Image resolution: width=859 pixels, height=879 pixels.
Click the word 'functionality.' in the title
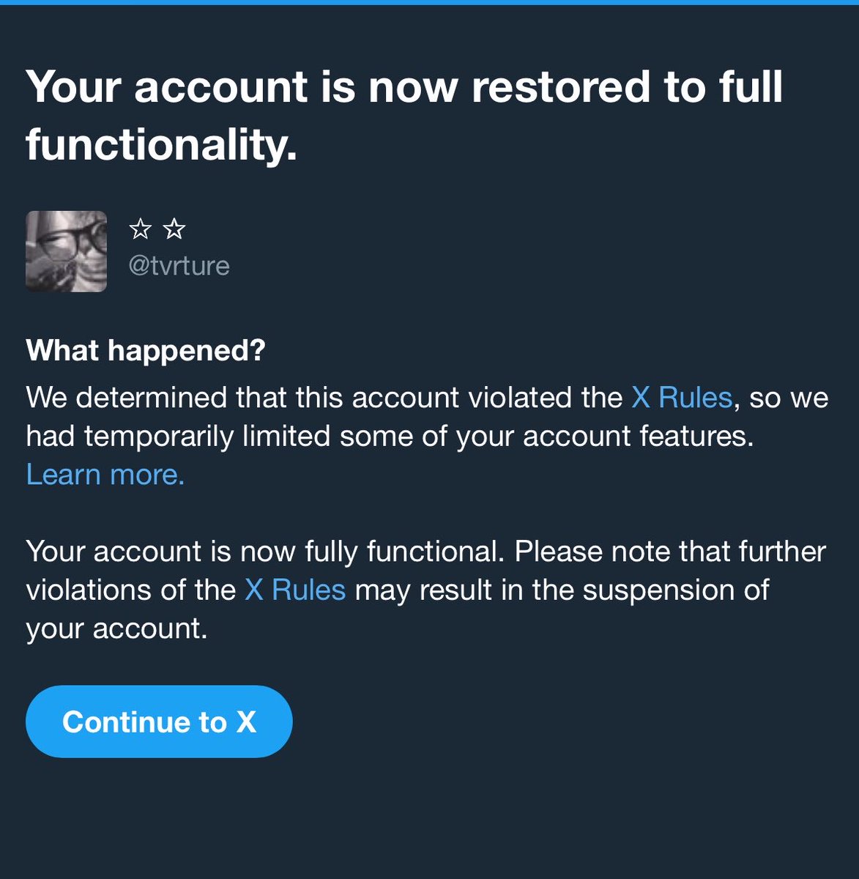tap(162, 144)
